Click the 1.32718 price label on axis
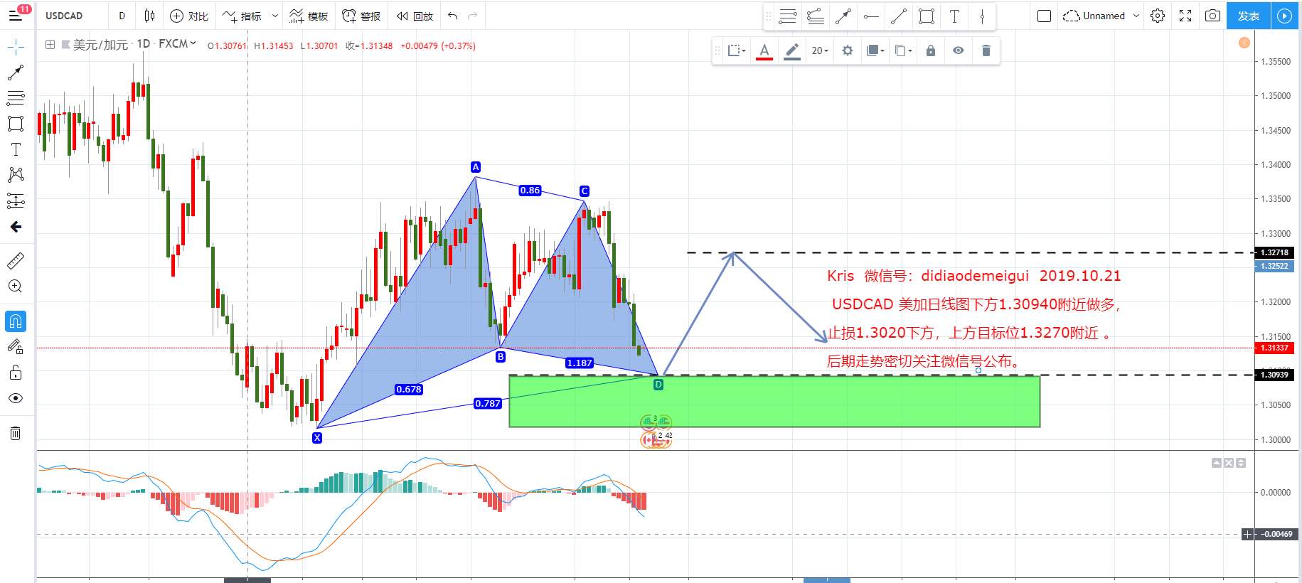 click(x=1274, y=252)
